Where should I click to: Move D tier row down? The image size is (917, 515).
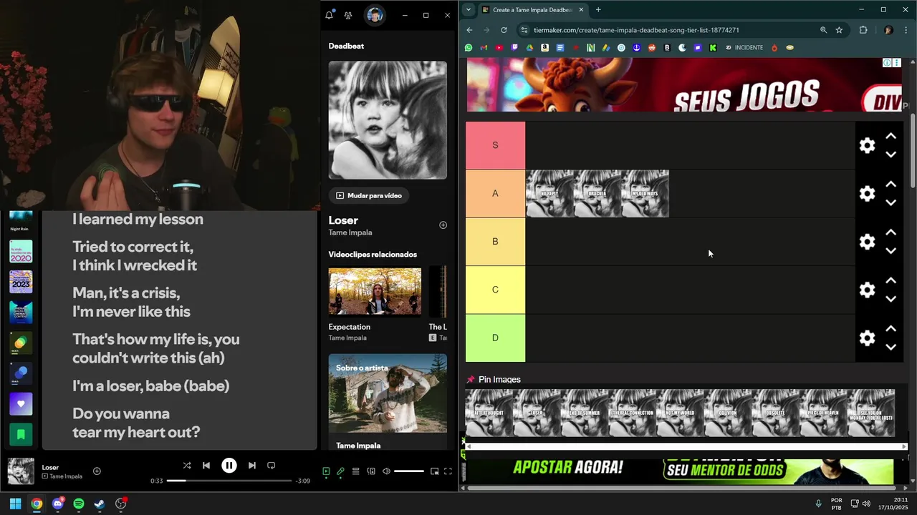click(x=890, y=347)
